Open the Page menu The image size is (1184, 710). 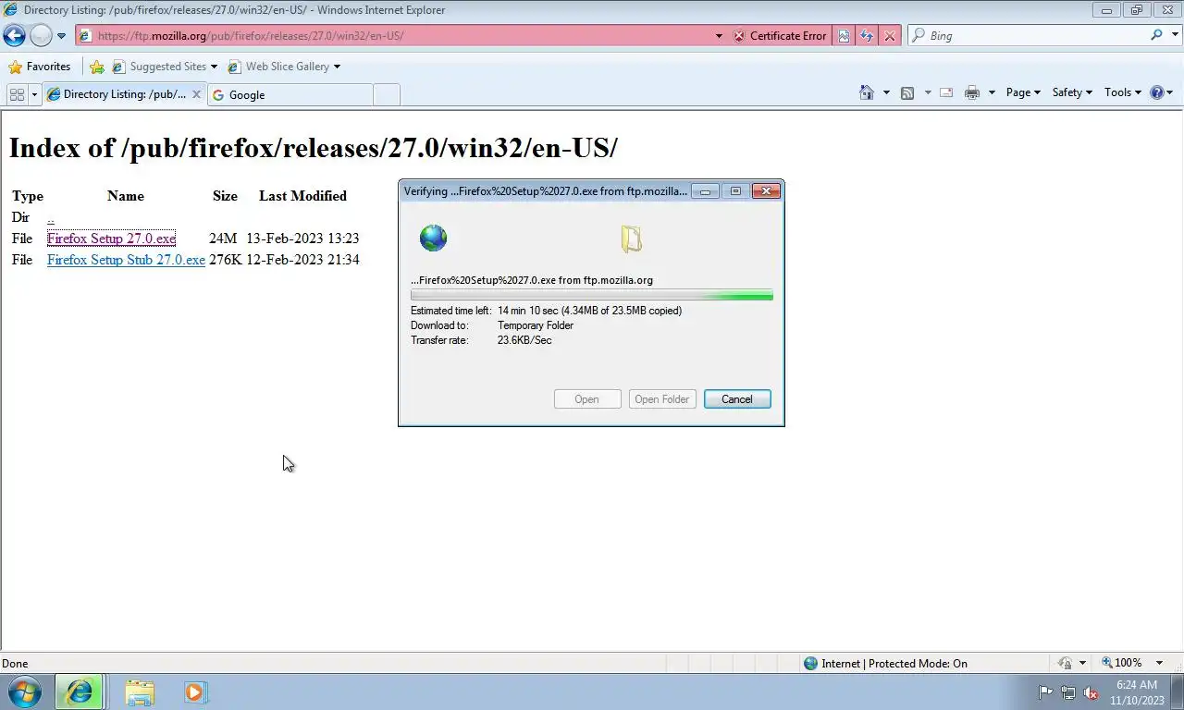(1023, 92)
